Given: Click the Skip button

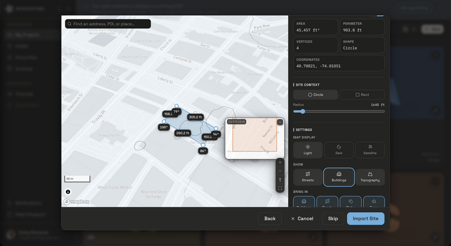Looking at the screenshot, I should [x=333, y=218].
